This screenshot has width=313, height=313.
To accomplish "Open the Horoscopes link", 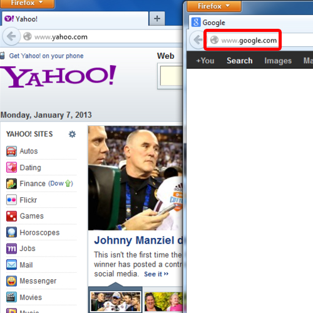I will [39, 232].
